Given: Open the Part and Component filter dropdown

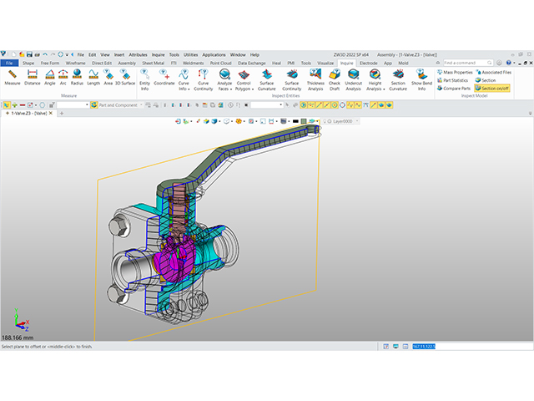Looking at the screenshot, I should pyautogui.click(x=141, y=105).
